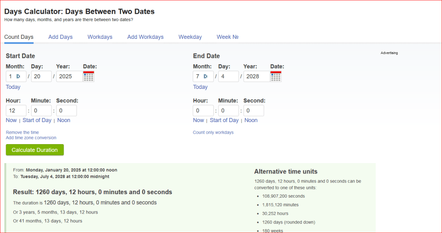
Task: Set Start Date time to Noon
Action: pyautogui.click(x=64, y=120)
